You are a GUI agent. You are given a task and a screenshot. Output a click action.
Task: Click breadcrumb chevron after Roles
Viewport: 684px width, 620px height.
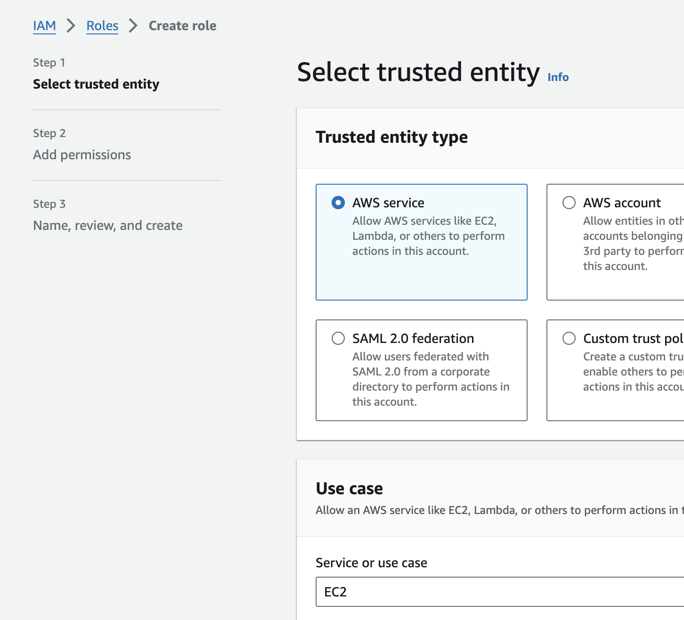coord(133,26)
